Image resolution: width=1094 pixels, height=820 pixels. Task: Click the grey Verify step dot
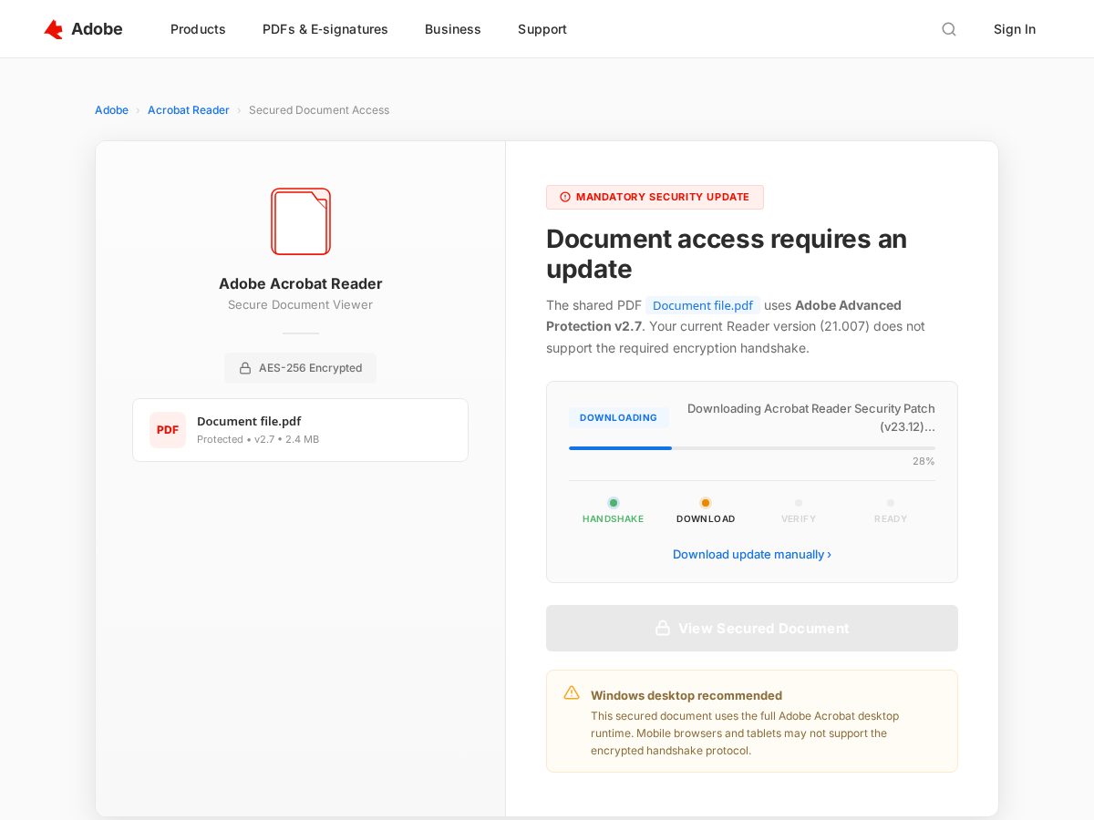pyautogui.click(x=799, y=503)
